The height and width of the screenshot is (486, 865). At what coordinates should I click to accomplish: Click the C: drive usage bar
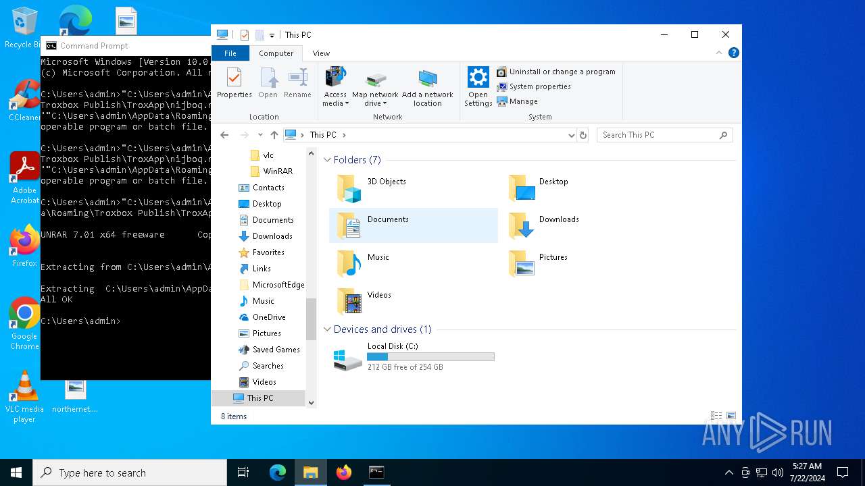point(430,356)
